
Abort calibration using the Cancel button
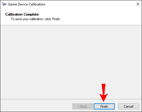[x=129, y=106]
